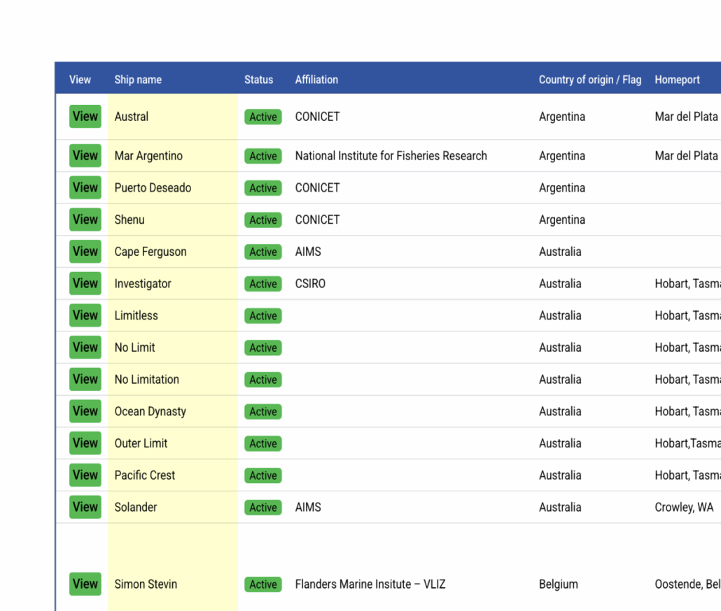Select the ship name Outer Limit
The height and width of the screenshot is (611, 721).
pyautogui.click(x=141, y=443)
